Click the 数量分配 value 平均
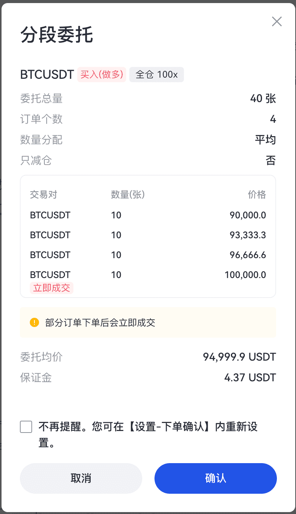This screenshot has width=296, height=514. point(265,140)
